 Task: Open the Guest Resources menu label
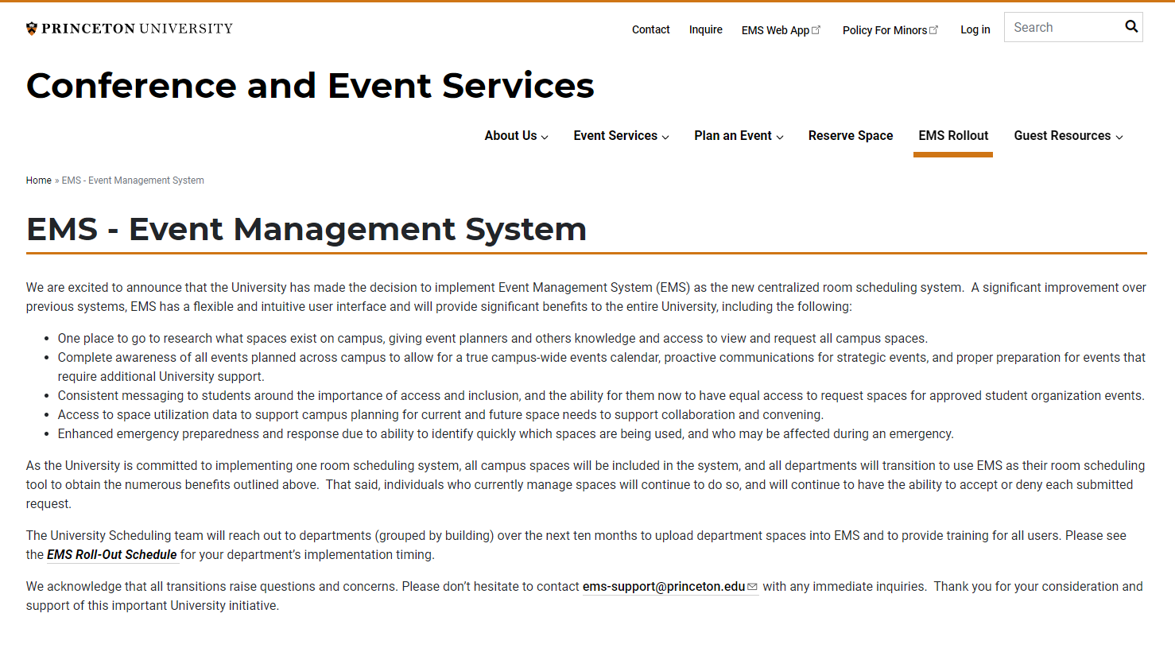coord(1062,136)
